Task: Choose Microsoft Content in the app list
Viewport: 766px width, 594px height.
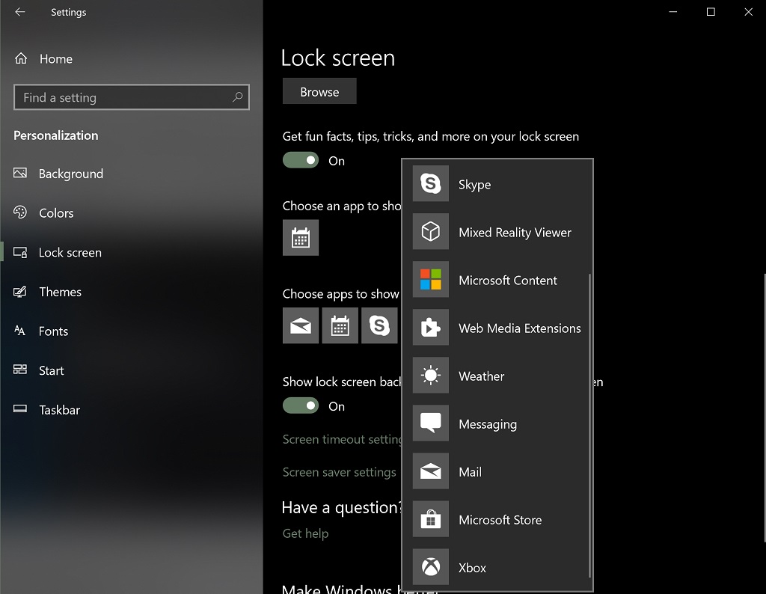Action: [497, 279]
